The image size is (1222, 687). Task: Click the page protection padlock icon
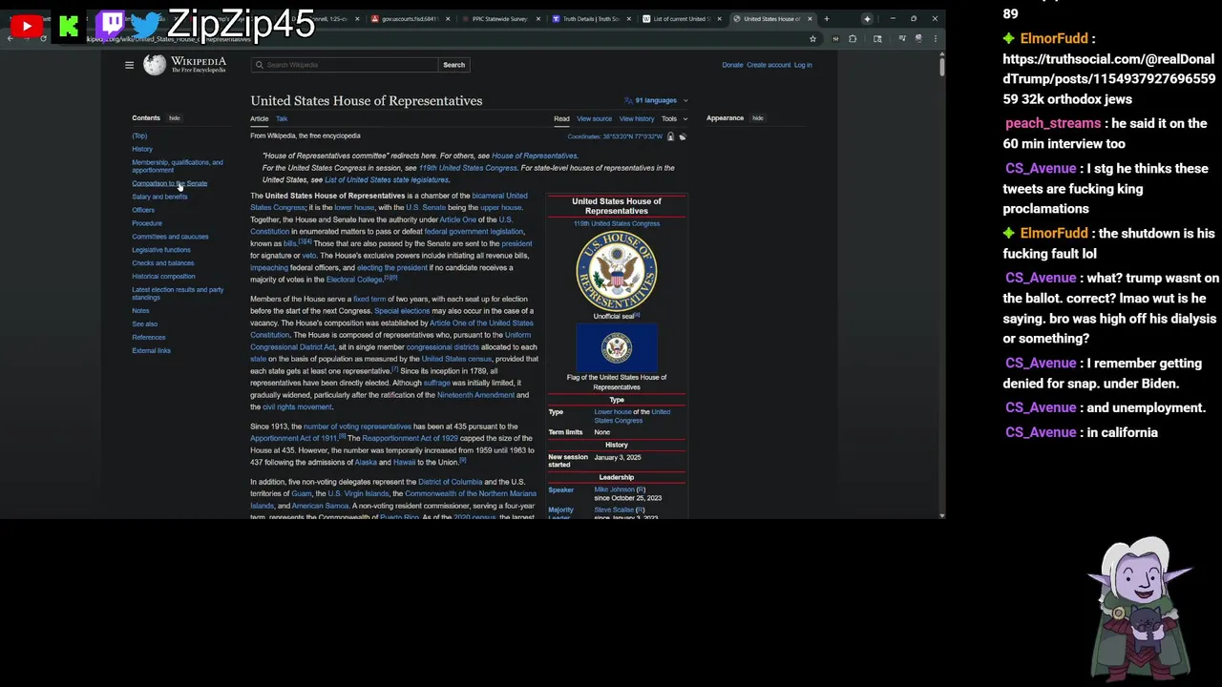point(670,136)
